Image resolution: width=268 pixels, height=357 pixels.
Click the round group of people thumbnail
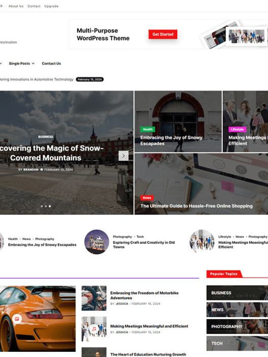(x=202, y=242)
